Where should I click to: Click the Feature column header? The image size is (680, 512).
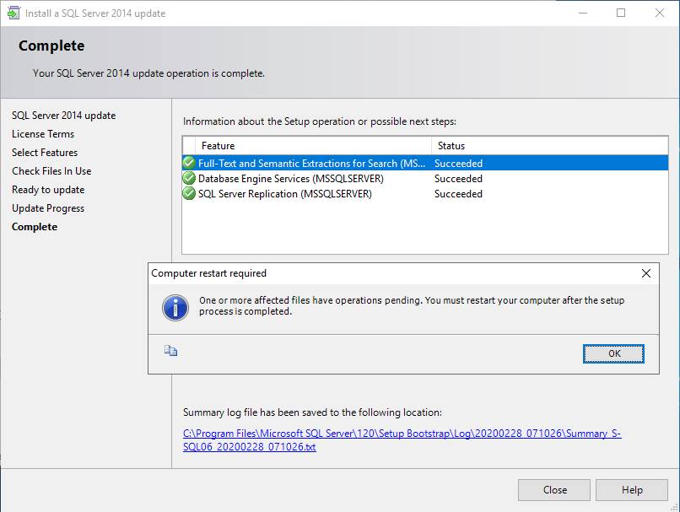(x=313, y=146)
